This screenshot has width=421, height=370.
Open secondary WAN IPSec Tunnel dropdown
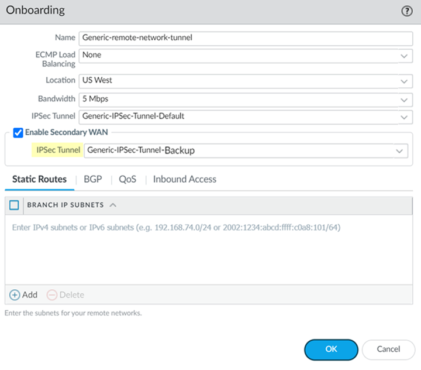(400, 151)
